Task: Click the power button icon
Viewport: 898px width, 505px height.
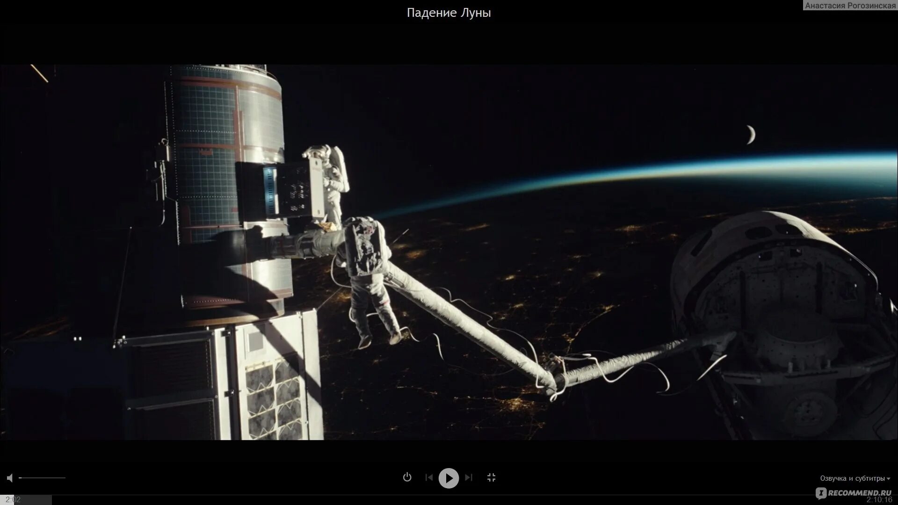Action: click(407, 477)
